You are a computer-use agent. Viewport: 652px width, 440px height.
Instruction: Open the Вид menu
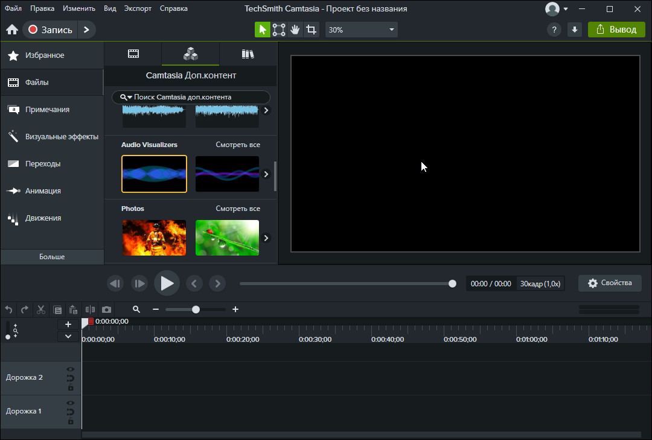(x=110, y=8)
